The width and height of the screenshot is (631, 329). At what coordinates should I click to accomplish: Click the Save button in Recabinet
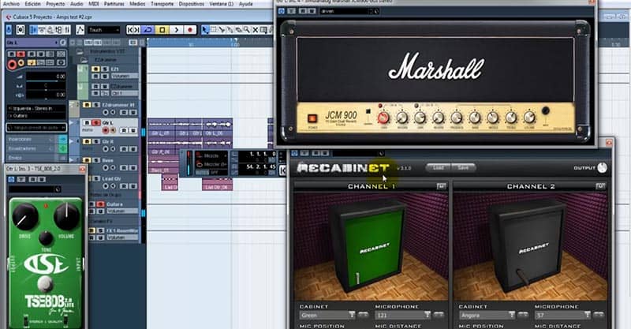[463, 167]
